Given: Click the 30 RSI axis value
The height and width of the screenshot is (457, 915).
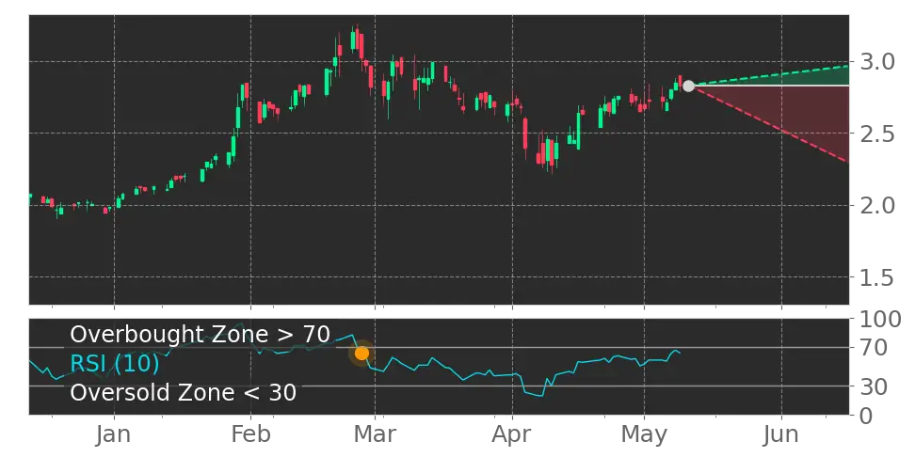Looking at the screenshot, I should click(875, 386).
